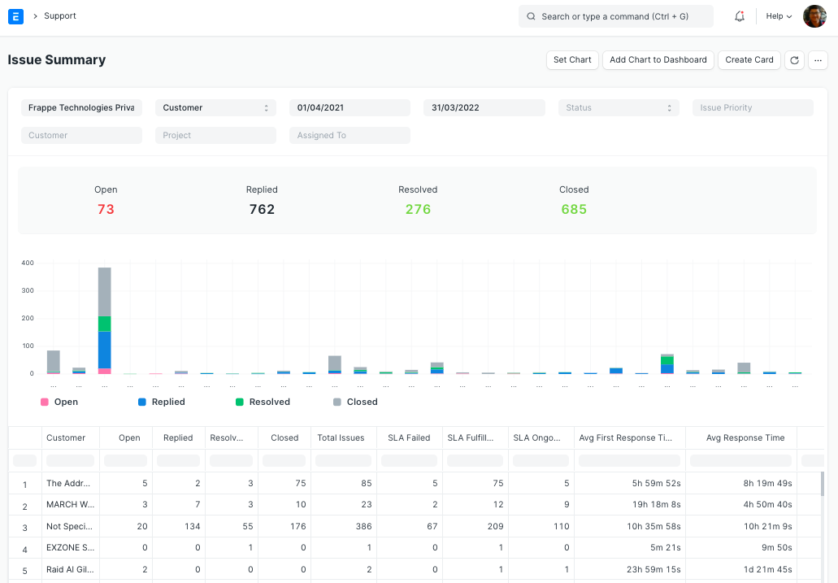
Task: Open your profile avatar menu
Action: (x=814, y=15)
